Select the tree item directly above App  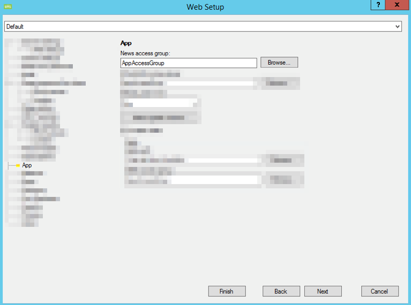pos(39,156)
